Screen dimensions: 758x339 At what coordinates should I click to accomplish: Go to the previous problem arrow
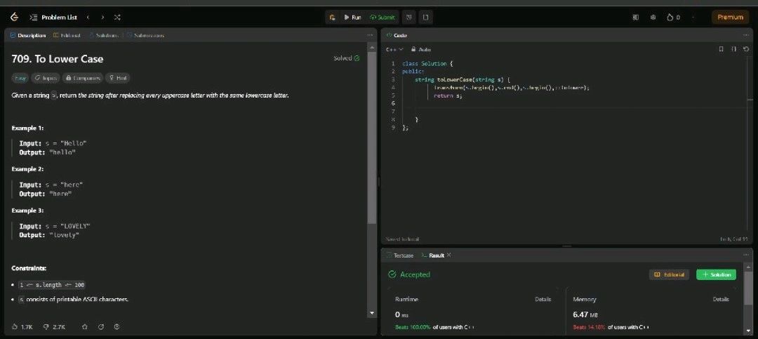(88, 17)
